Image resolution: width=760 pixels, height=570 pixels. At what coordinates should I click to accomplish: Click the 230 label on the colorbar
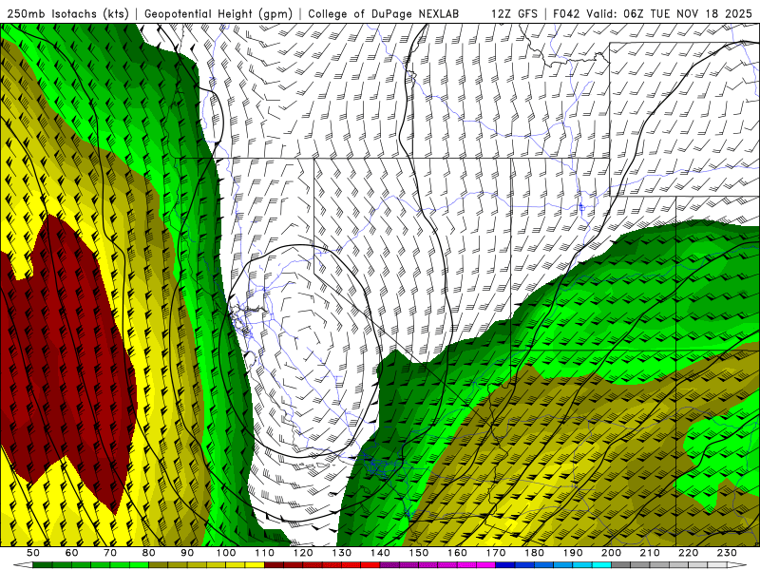727,553
